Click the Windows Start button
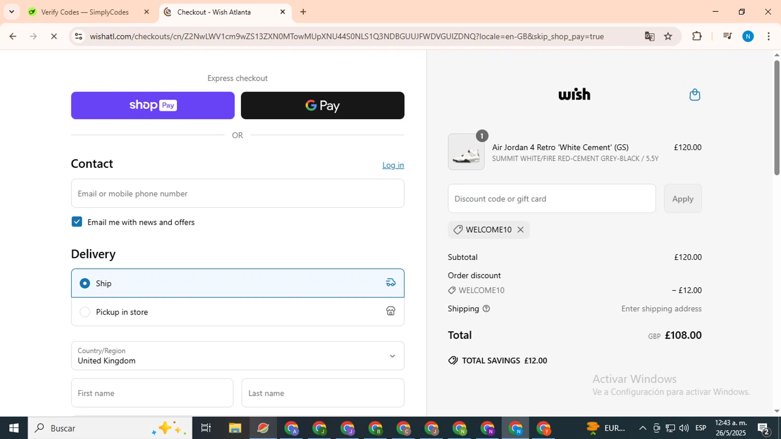Viewport: 781px width, 439px height. tap(14, 428)
